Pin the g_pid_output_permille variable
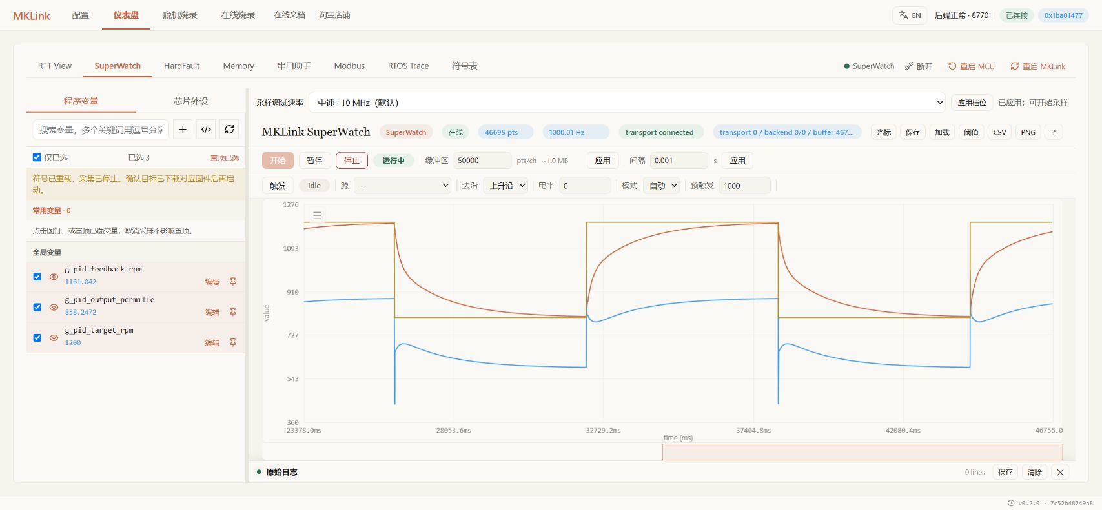 coord(233,312)
